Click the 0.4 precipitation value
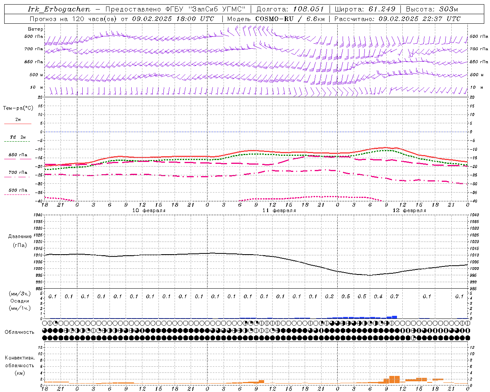Screen dimensions: 490x392 [378, 297]
